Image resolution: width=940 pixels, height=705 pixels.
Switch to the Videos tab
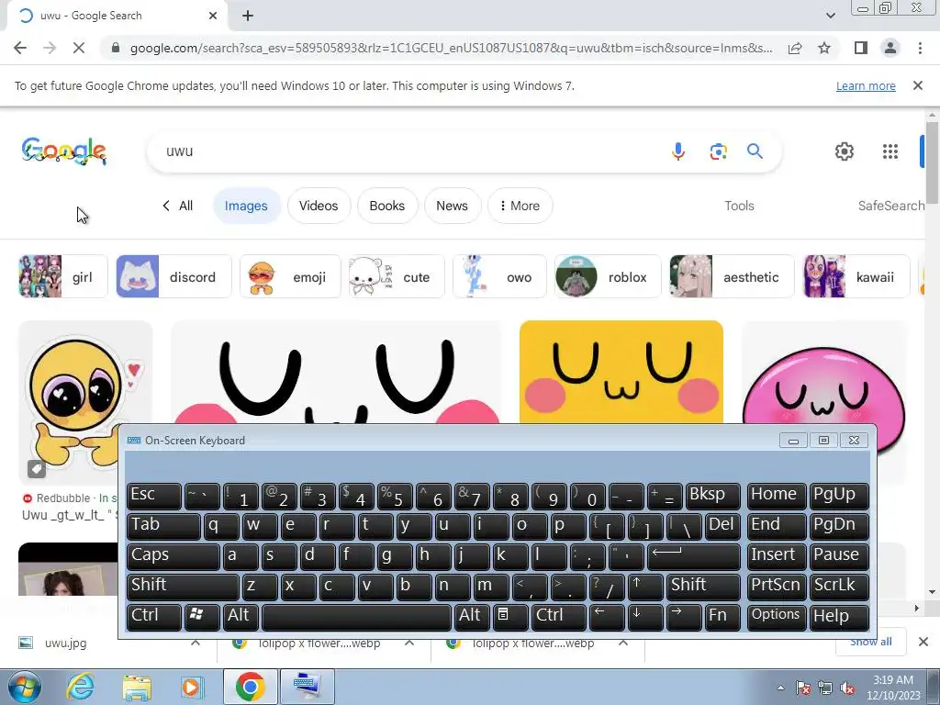319,206
